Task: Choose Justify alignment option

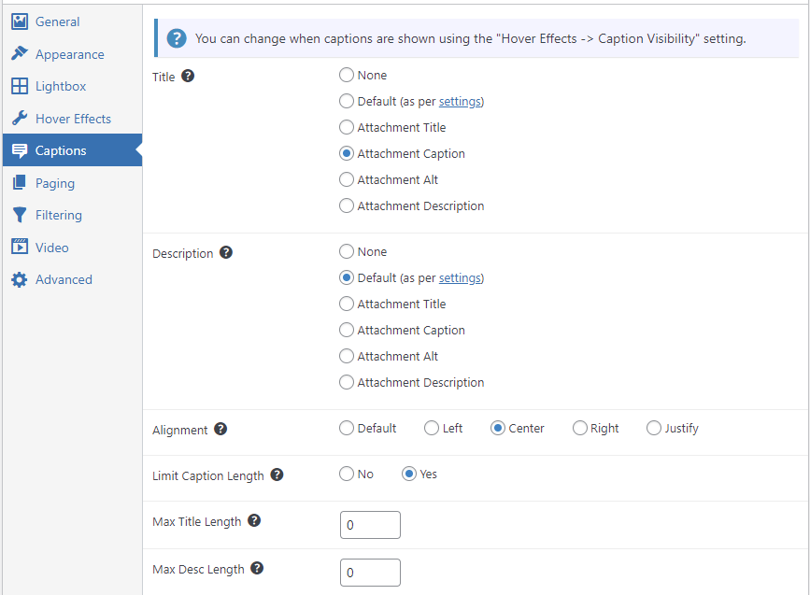Action: coord(653,428)
